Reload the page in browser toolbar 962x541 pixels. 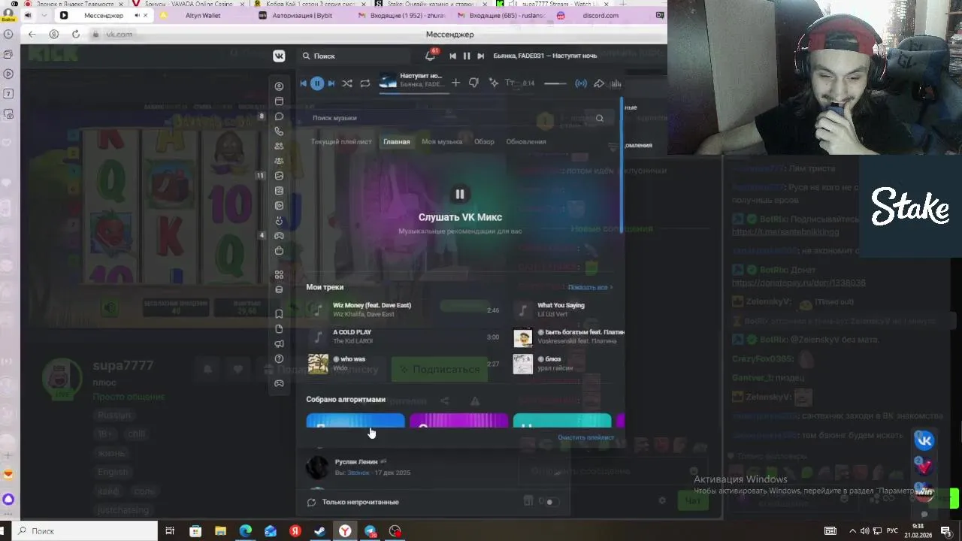pyautogui.click(x=76, y=34)
